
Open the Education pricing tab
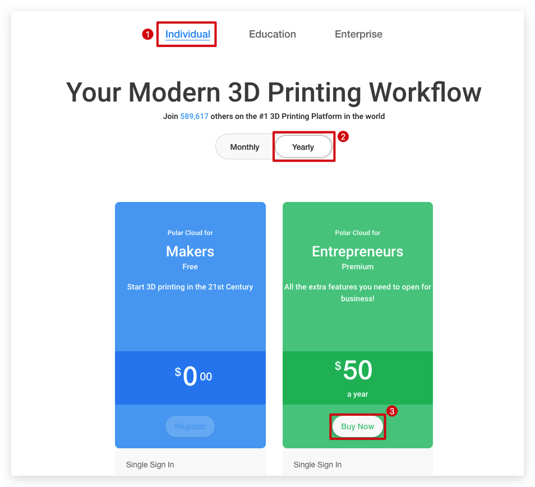(273, 34)
